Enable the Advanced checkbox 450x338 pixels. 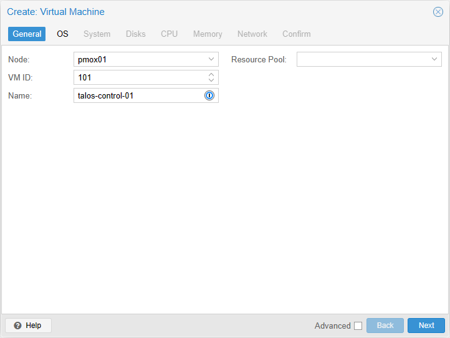[x=358, y=326]
